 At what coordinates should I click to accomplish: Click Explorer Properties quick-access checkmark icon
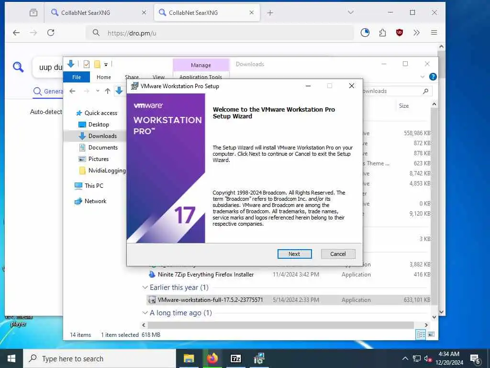87,64
